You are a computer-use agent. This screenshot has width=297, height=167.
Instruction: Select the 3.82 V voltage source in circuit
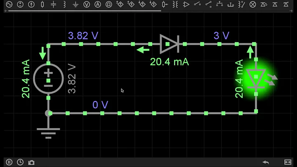[x=48, y=79]
